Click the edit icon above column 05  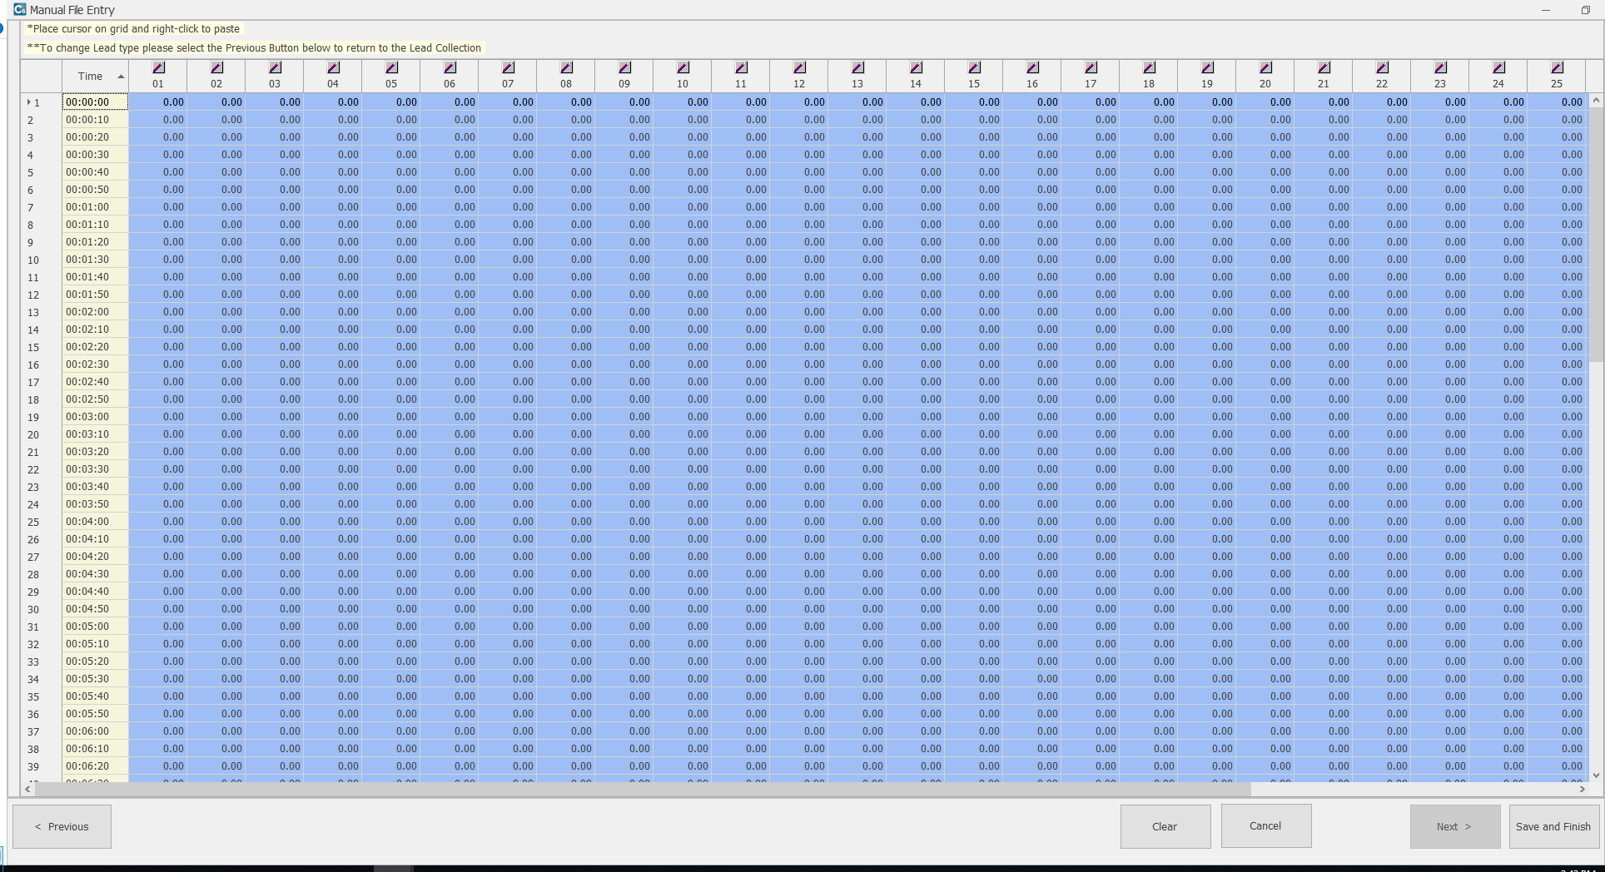tap(391, 67)
